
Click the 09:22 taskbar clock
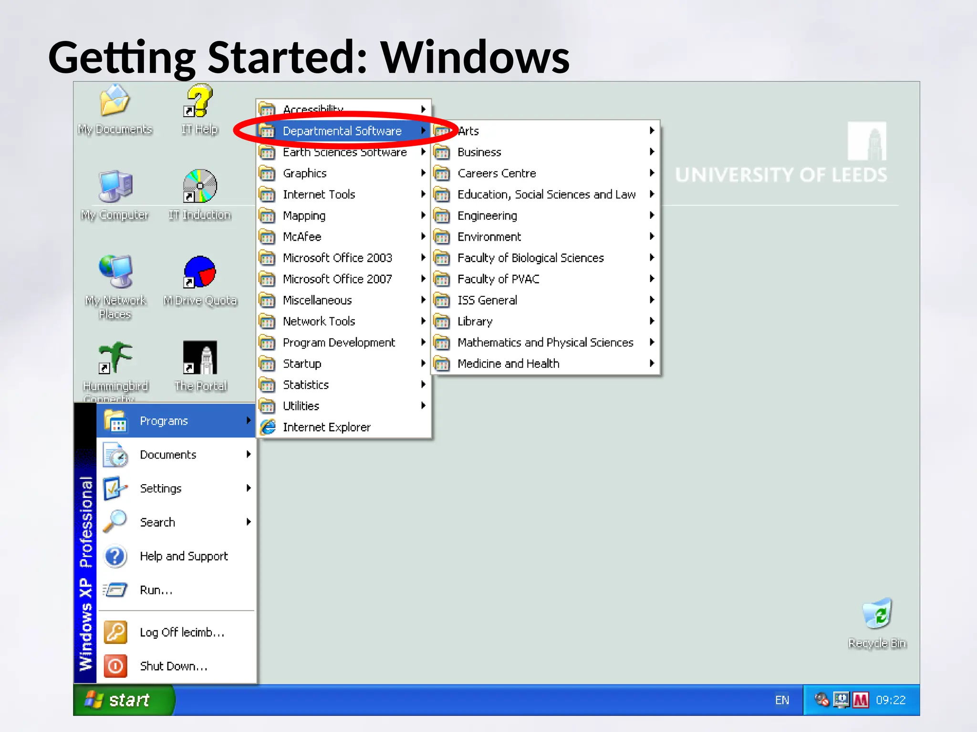click(891, 700)
